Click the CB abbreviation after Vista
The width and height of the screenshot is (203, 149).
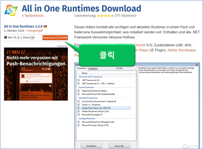click(x=32, y=37)
